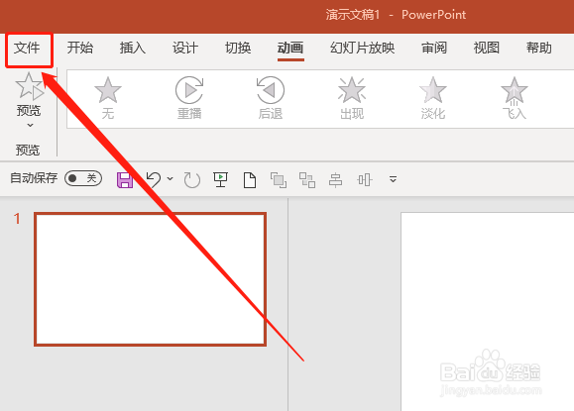Image resolution: width=574 pixels, height=411 pixels.
Task: Click the main slide editing canvas
Action: click(x=487, y=311)
